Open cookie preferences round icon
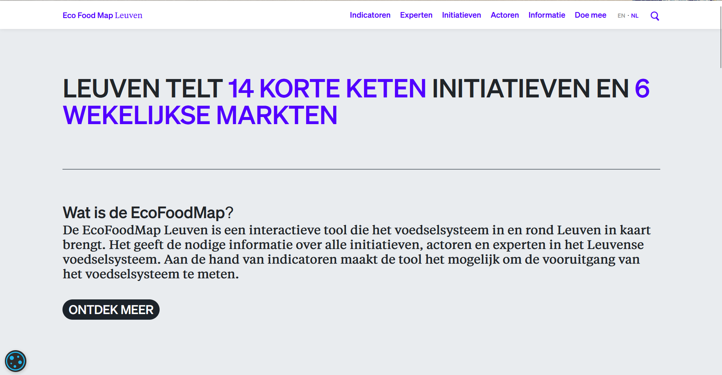This screenshot has height=375, width=722. (15, 361)
